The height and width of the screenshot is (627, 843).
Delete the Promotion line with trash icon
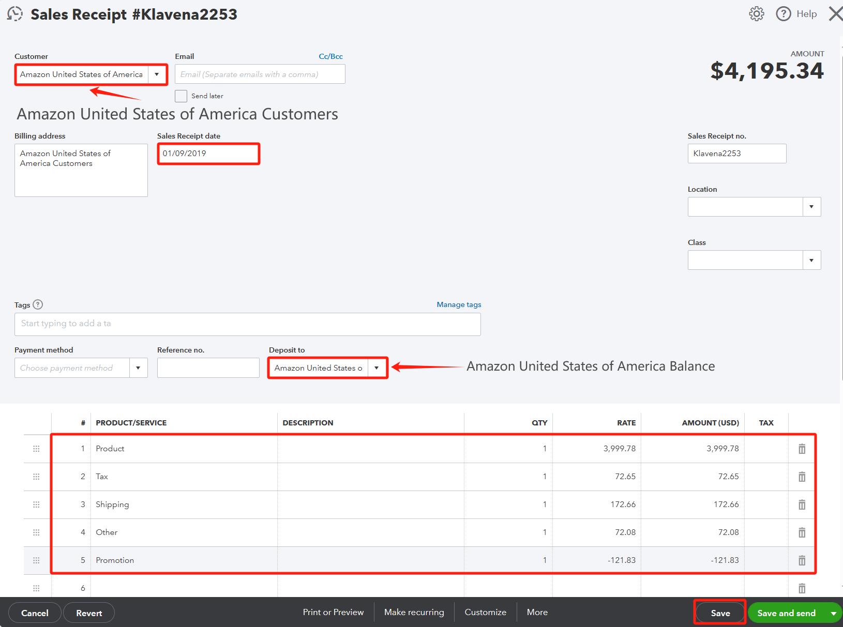(802, 560)
